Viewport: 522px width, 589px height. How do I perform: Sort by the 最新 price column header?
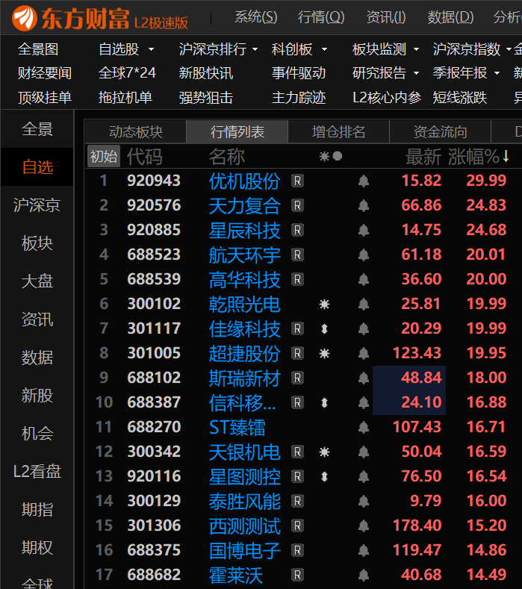(x=423, y=156)
